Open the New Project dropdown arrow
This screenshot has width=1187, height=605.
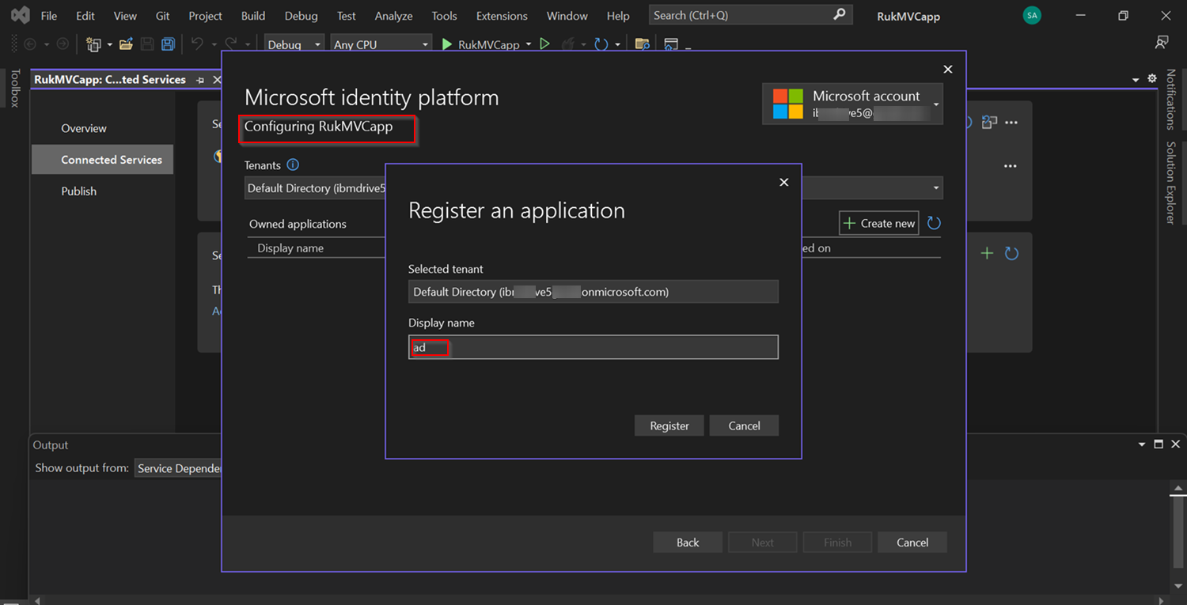[x=109, y=44]
